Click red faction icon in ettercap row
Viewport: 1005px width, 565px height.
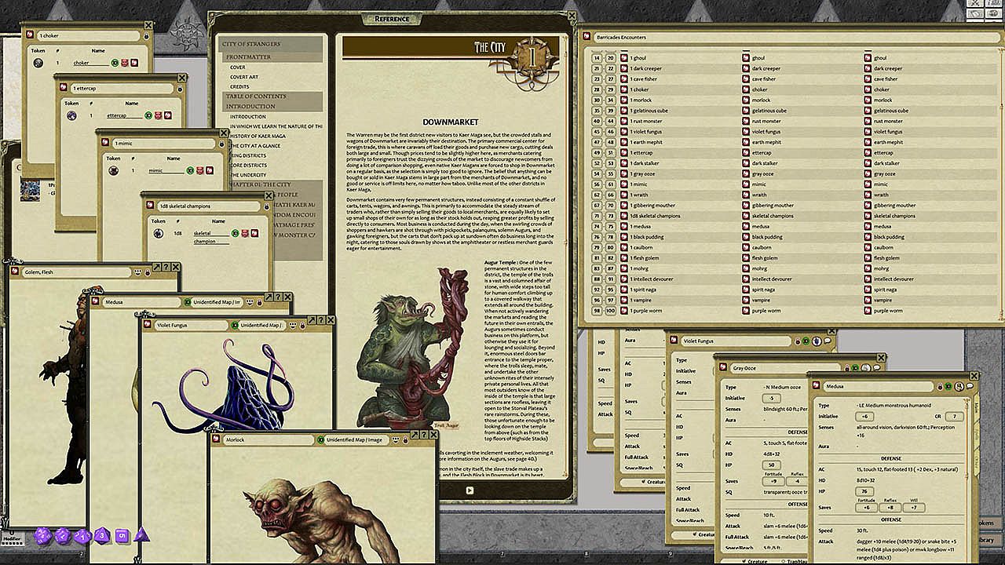click(x=159, y=115)
